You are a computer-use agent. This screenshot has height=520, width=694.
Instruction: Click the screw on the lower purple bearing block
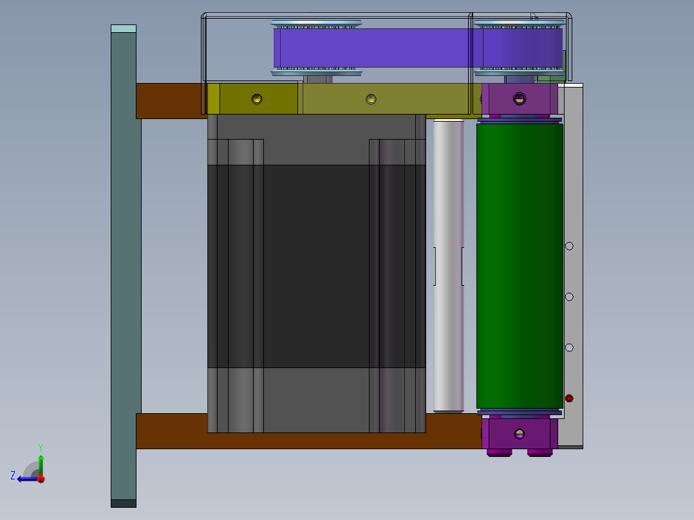[520, 434]
